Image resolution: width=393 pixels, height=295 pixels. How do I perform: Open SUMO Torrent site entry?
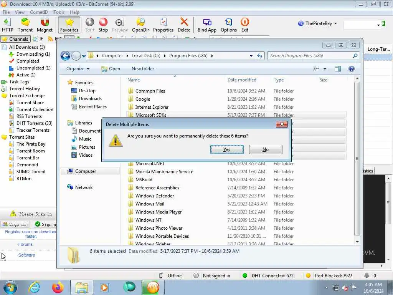(x=31, y=172)
